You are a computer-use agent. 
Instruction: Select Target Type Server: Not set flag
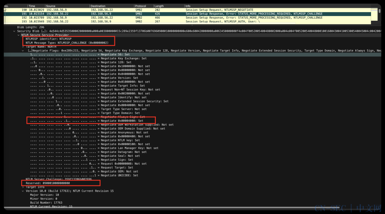click(88, 109)
